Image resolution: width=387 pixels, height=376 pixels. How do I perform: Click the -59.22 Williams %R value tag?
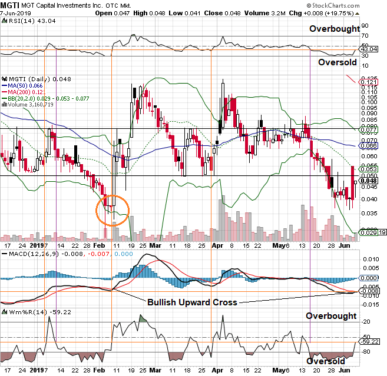[369, 341]
